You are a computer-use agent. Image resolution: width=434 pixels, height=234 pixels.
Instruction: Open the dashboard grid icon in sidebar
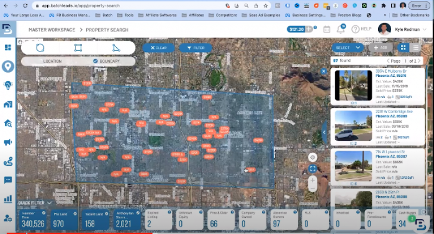click(8, 48)
